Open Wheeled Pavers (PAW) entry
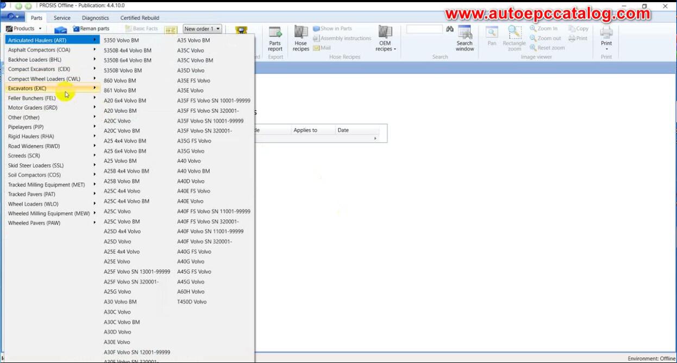Image resolution: width=677 pixels, height=363 pixels. [x=52, y=223]
